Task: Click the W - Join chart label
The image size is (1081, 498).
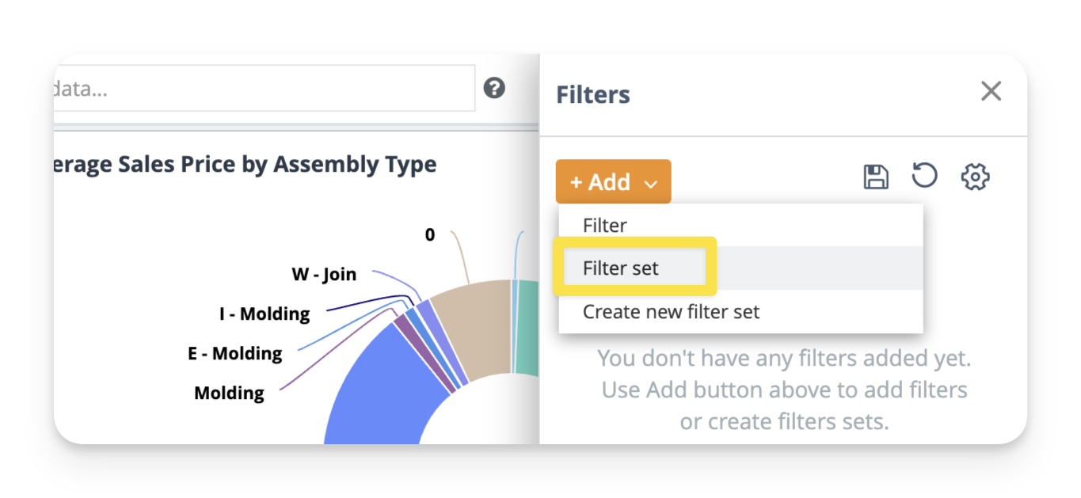Action: click(324, 275)
